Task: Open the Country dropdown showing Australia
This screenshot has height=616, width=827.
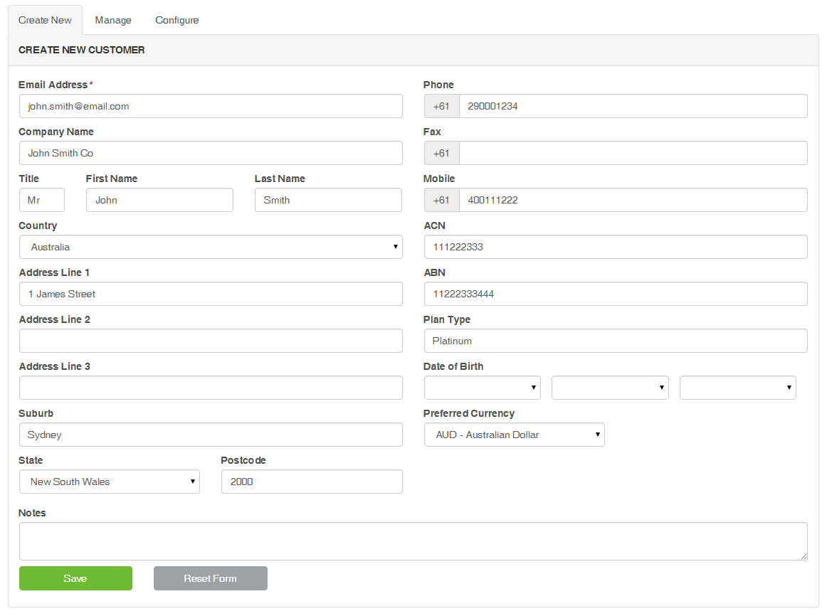Action: 211,247
